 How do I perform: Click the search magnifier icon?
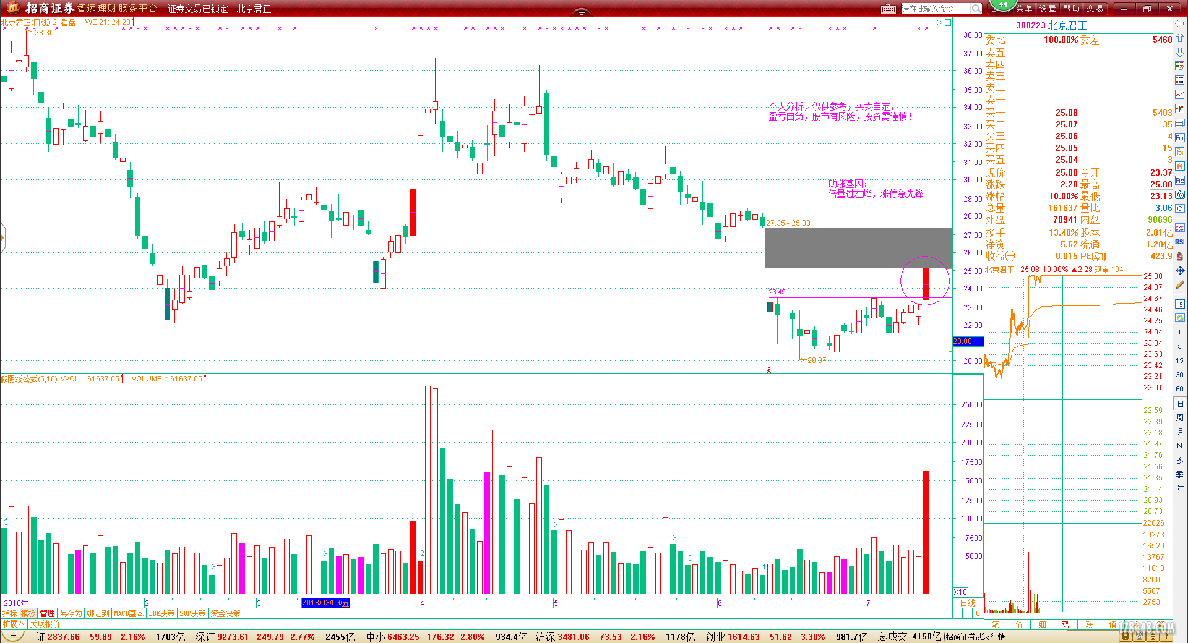tap(976, 9)
